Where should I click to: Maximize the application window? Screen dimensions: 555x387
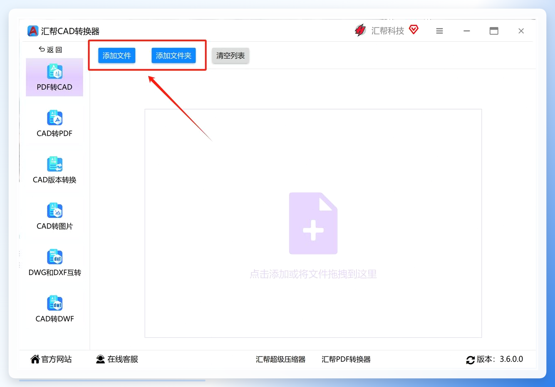[x=494, y=31]
